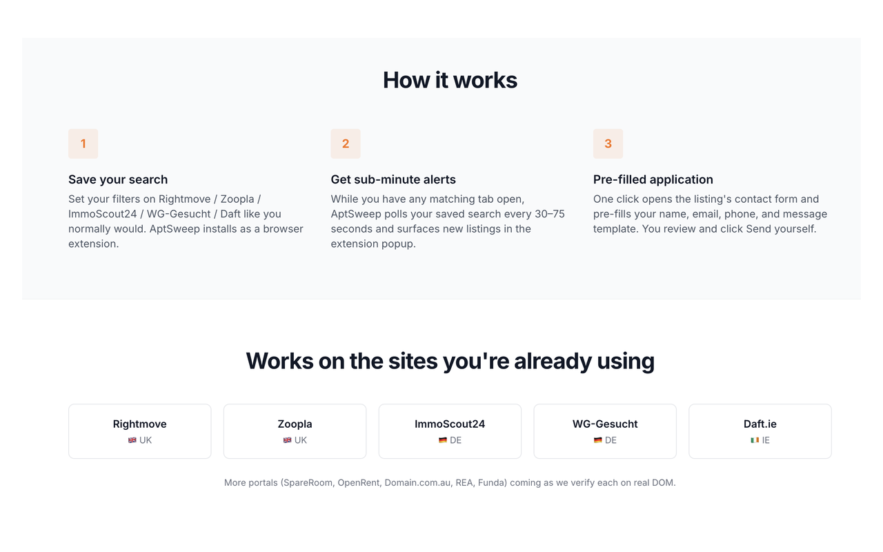The height and width of the screenshot is (552, 883).
Task: Choose the WG-Gesucht portal card
Action: tap(605, 431)
